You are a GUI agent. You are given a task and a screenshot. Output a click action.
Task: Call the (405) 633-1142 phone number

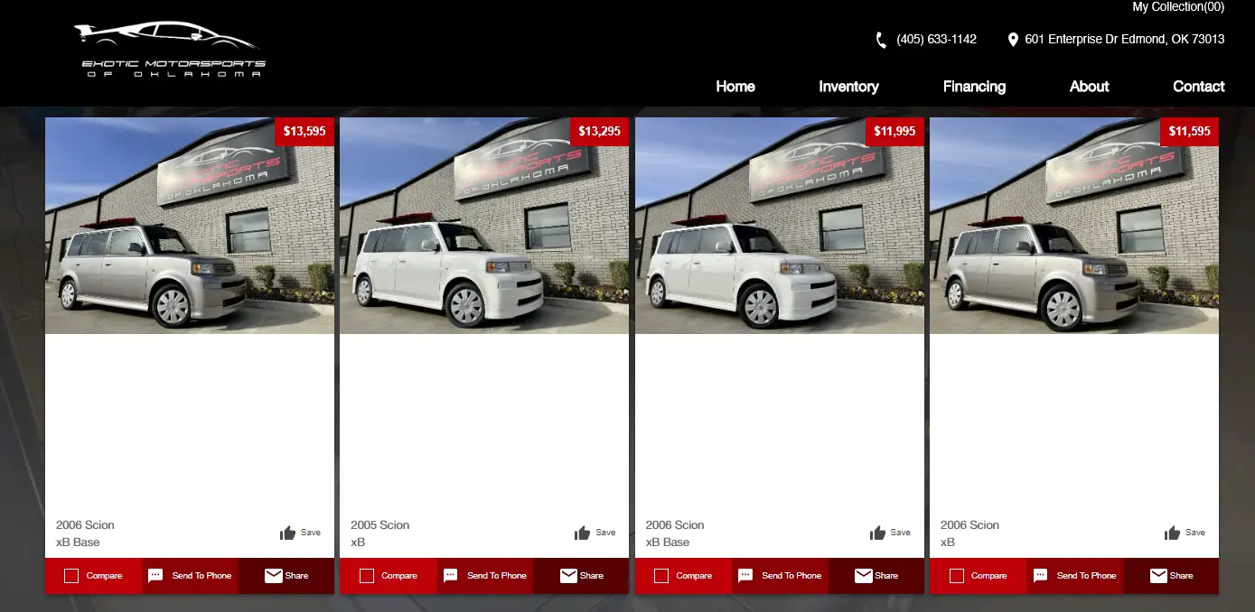point(936,40)
